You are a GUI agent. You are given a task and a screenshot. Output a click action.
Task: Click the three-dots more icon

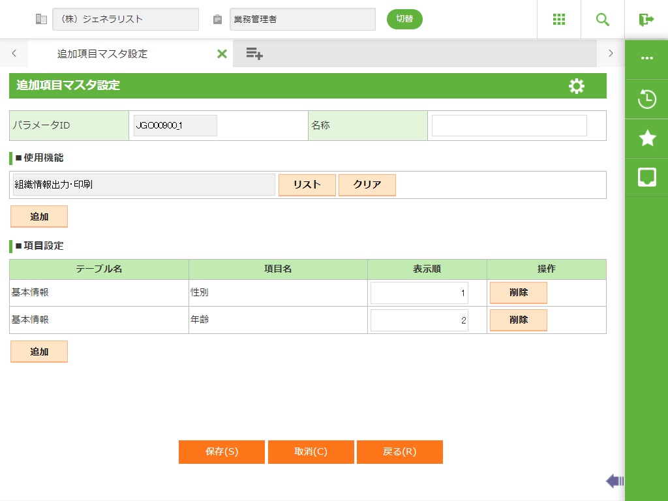click(x=646, y=58)
